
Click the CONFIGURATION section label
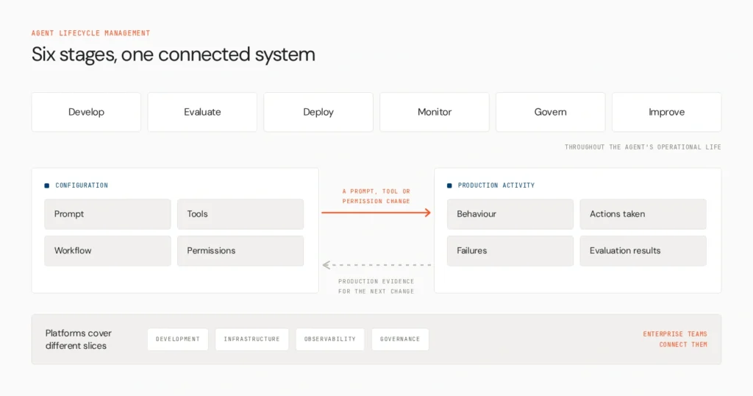(x=82, y=185)
